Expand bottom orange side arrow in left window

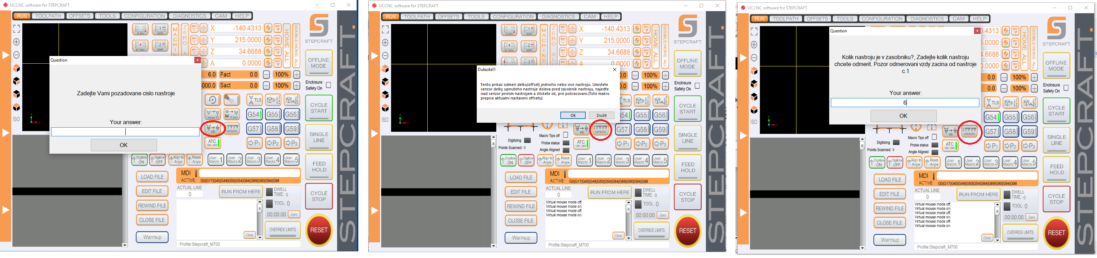6,210
